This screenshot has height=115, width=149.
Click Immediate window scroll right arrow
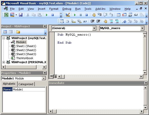(x=141, y=111)
